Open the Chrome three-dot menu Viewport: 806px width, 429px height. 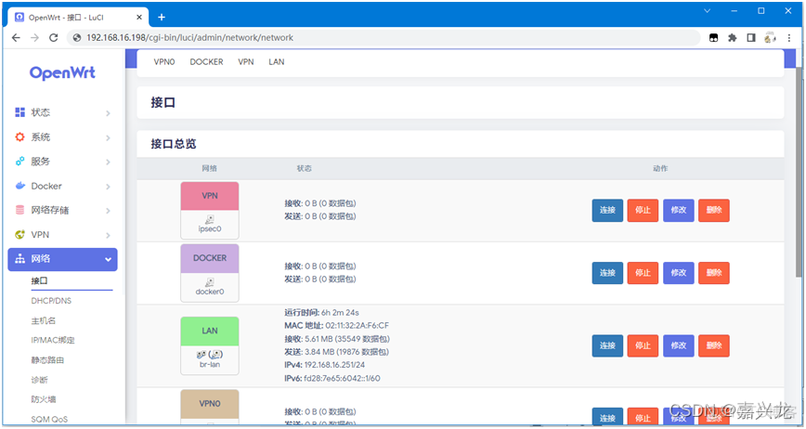tap(789, 37)
